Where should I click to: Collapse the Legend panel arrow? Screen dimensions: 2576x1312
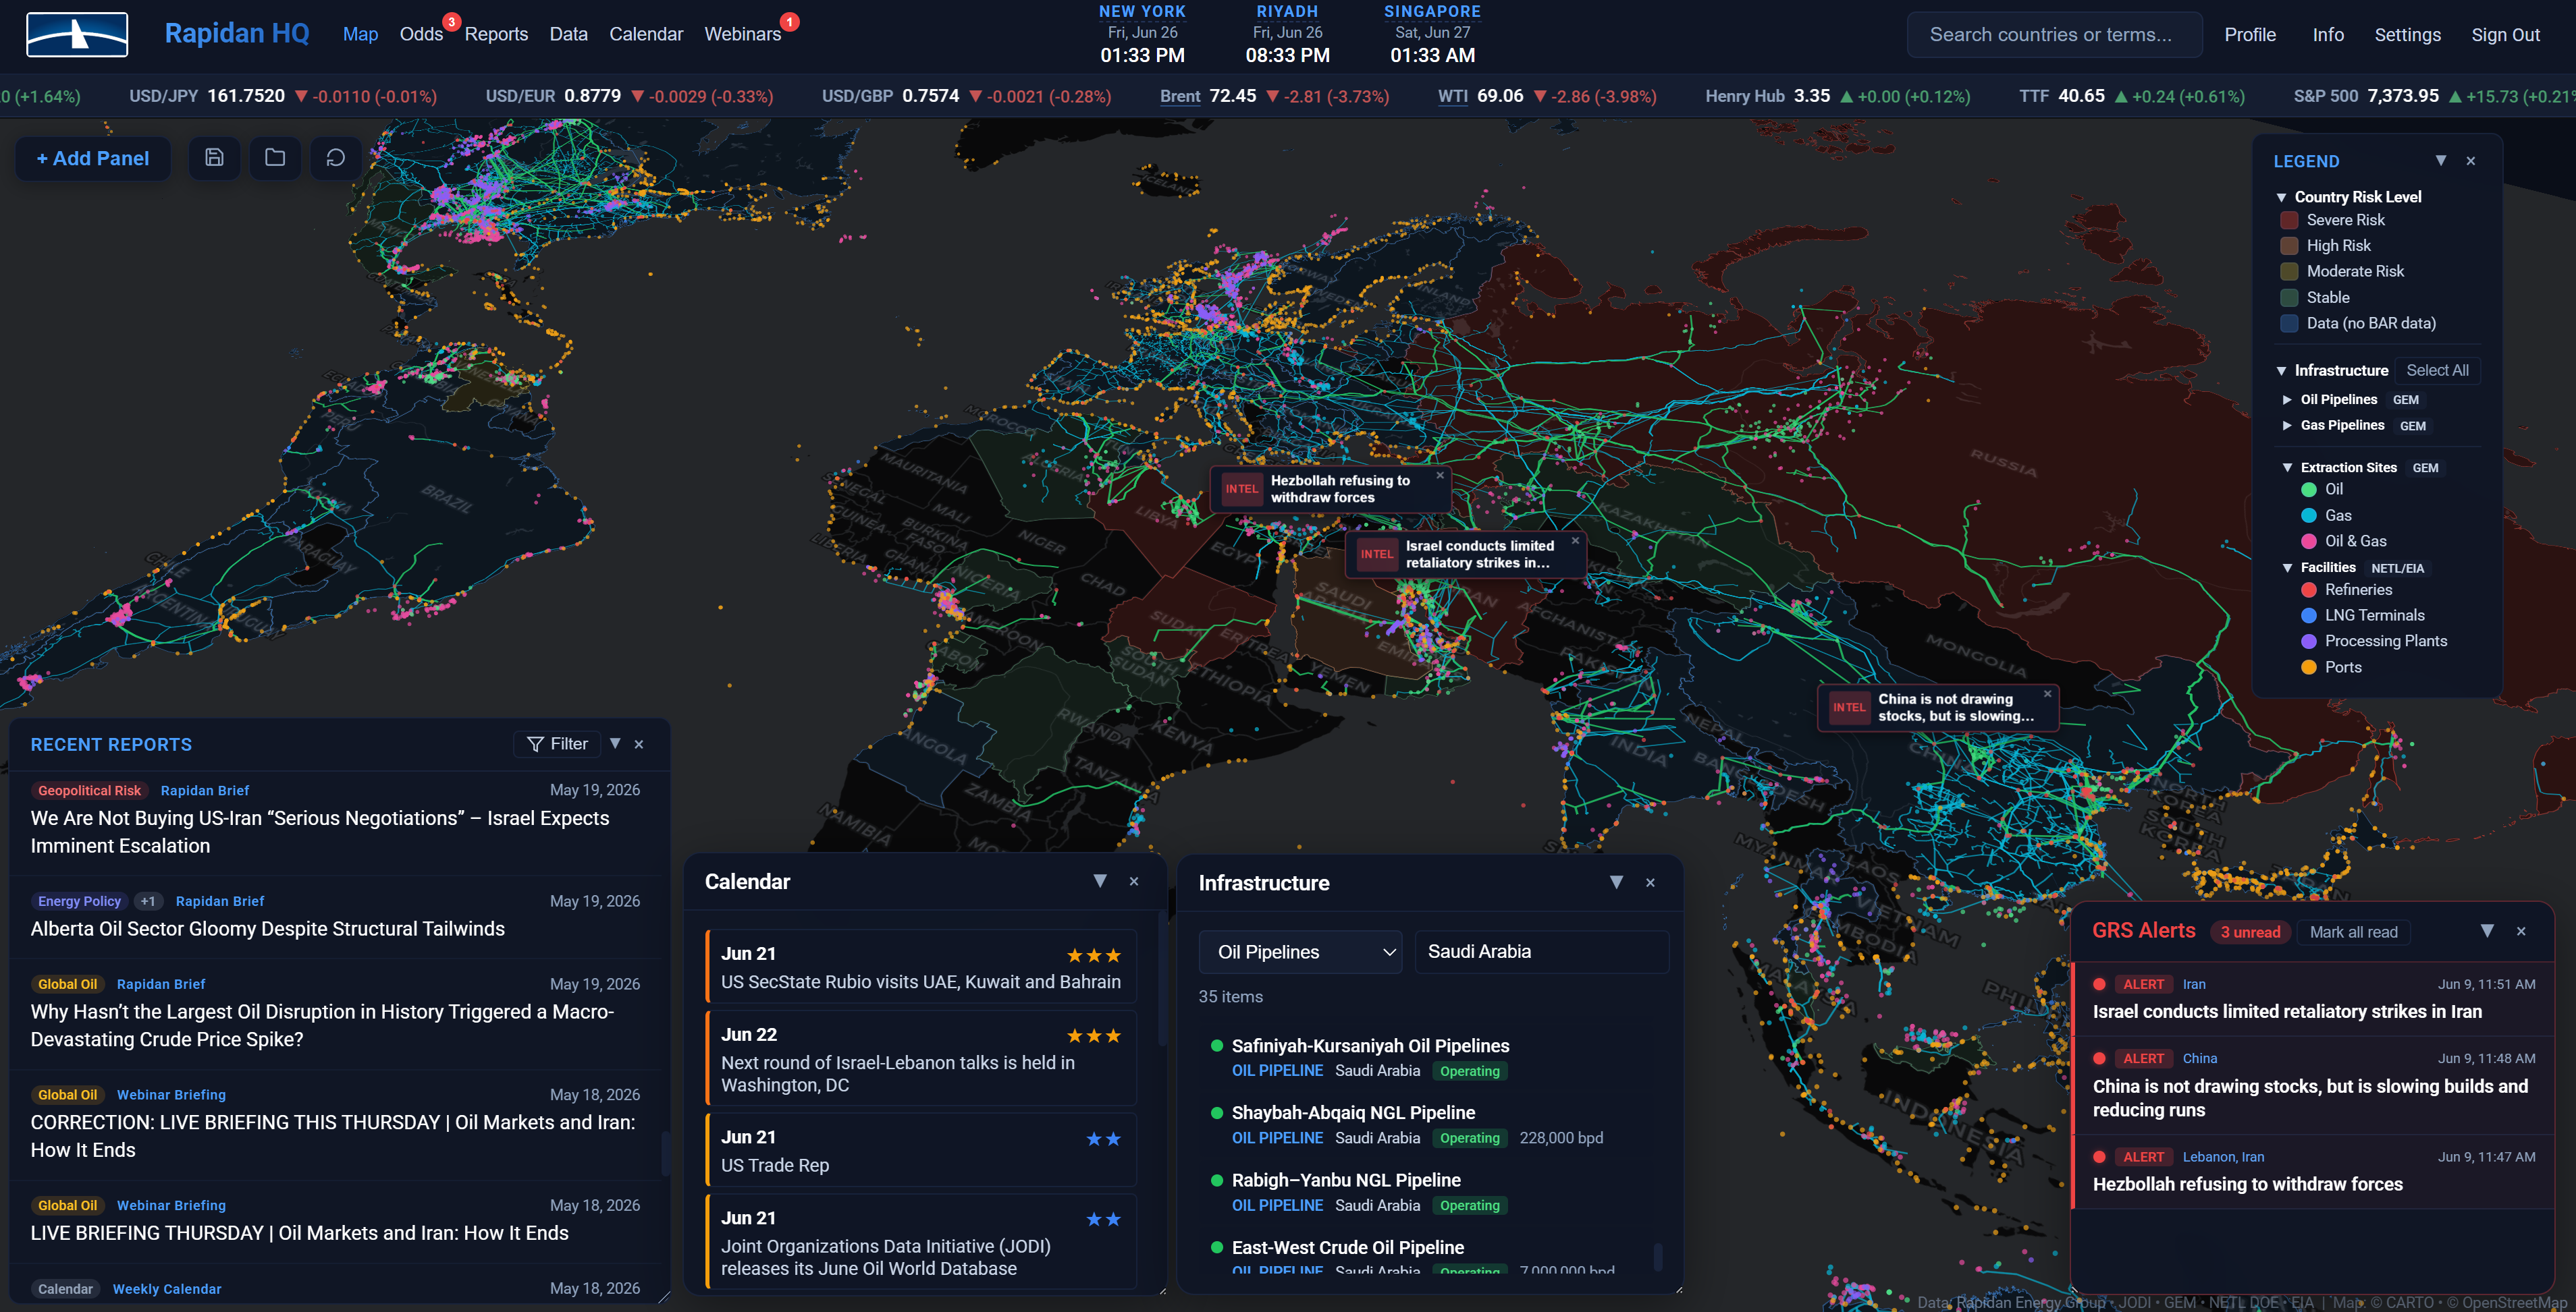click(2441, 161)
